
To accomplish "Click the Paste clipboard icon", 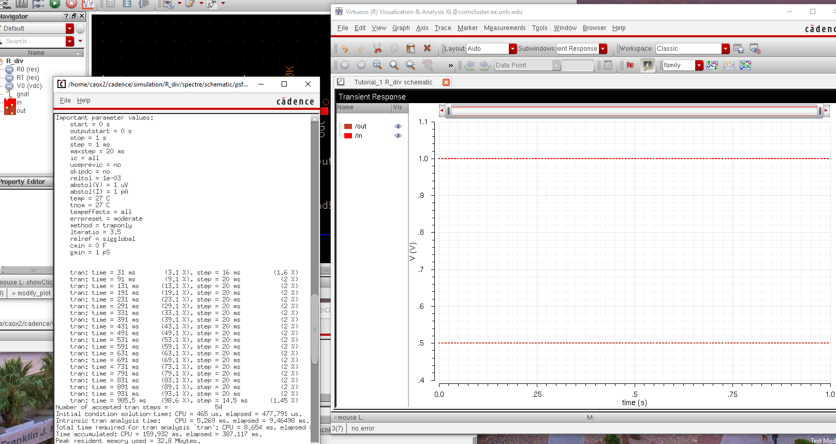I will click(x=411, y=49).
